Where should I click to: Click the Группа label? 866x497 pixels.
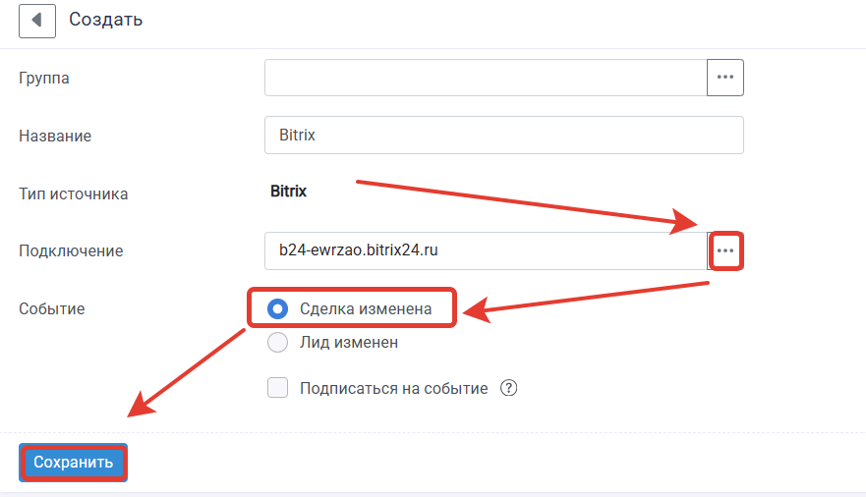point(44,79)
